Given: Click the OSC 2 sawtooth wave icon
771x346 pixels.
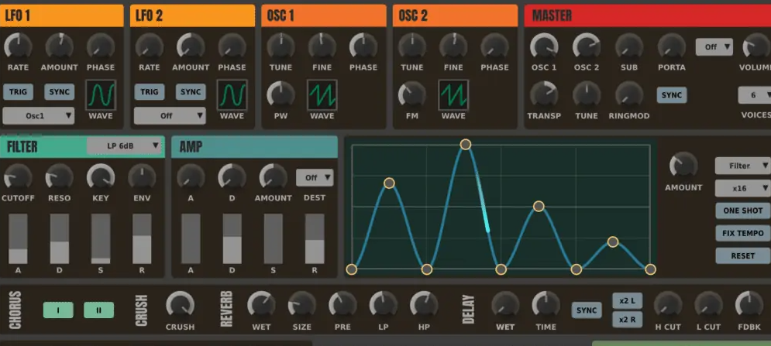Looking at the screenshot, I should click(453, 95).
